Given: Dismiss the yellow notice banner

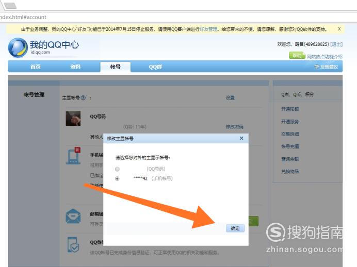Looking at the screenshot, I should point(339,29).
